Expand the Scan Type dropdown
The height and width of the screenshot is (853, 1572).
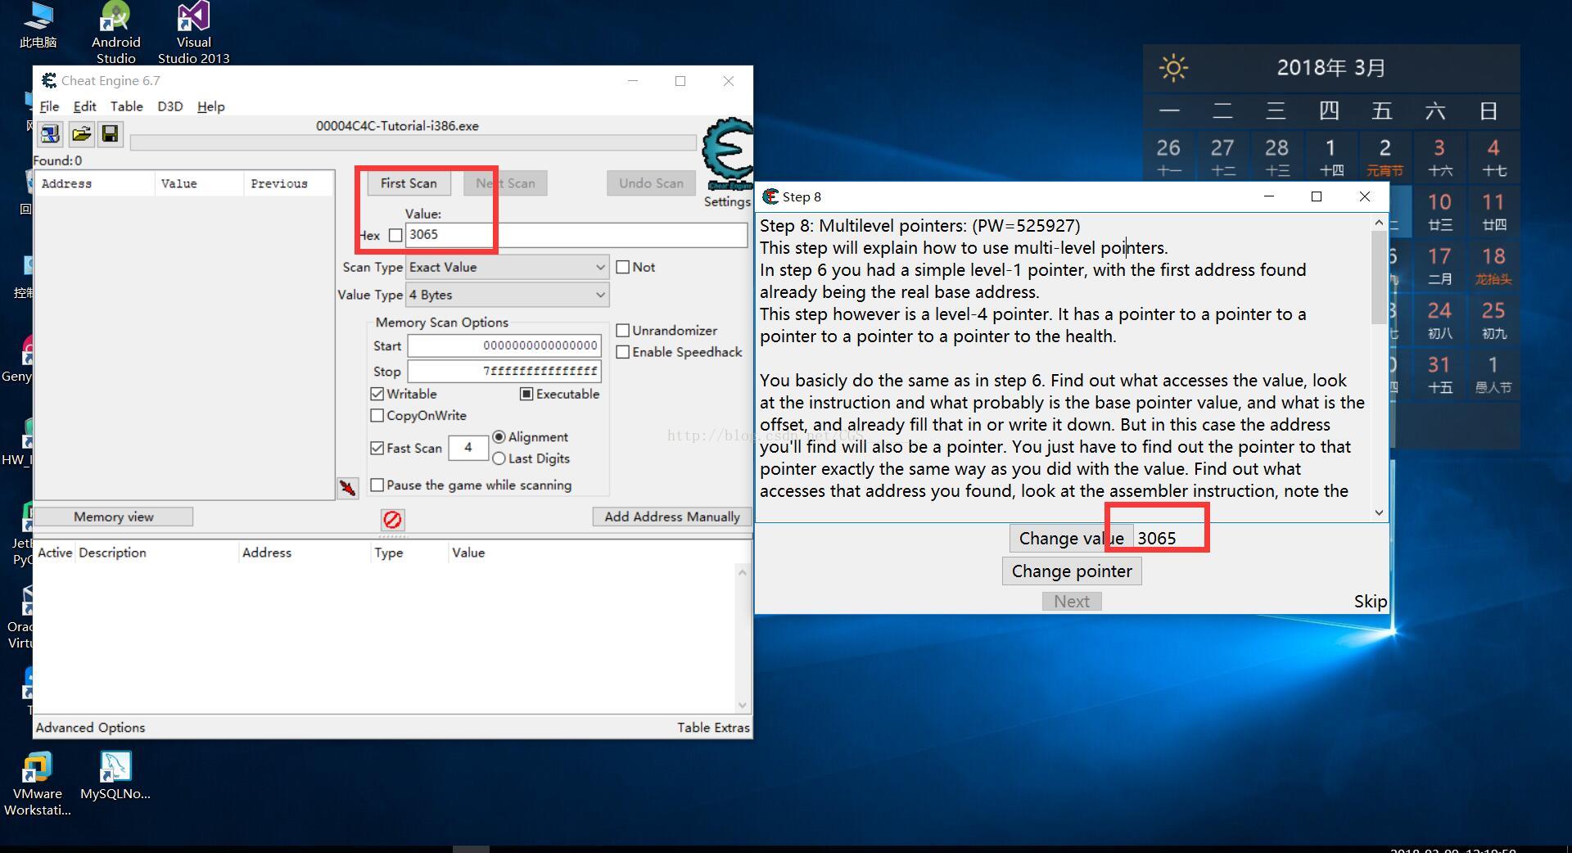pyautogui.click(x=507, y=268)
